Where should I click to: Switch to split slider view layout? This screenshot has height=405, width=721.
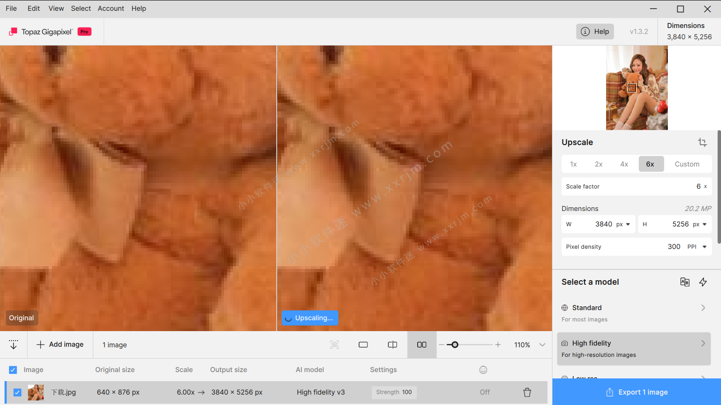pos(392,345)
